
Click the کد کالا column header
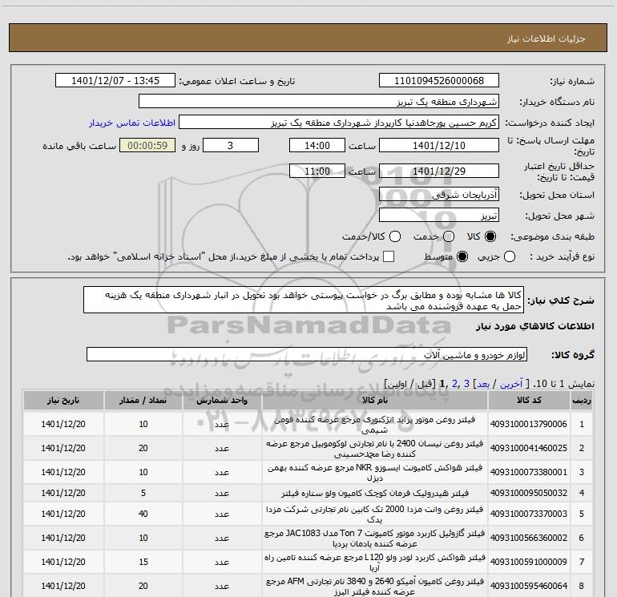[529, 400]
